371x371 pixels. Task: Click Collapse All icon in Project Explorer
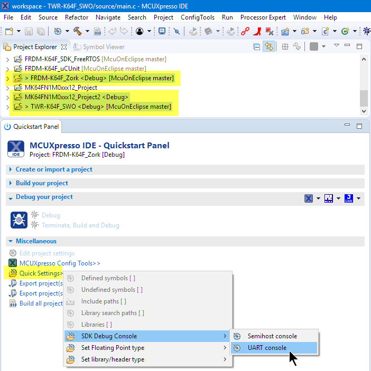(x=257, y=47)
